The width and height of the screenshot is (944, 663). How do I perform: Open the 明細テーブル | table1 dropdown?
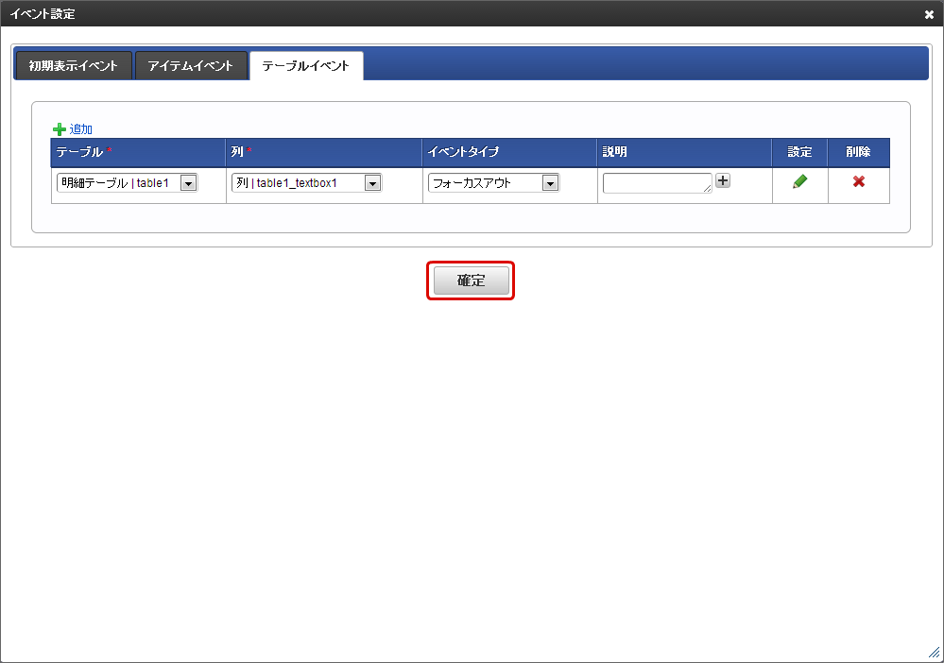(x=127, y=183)
